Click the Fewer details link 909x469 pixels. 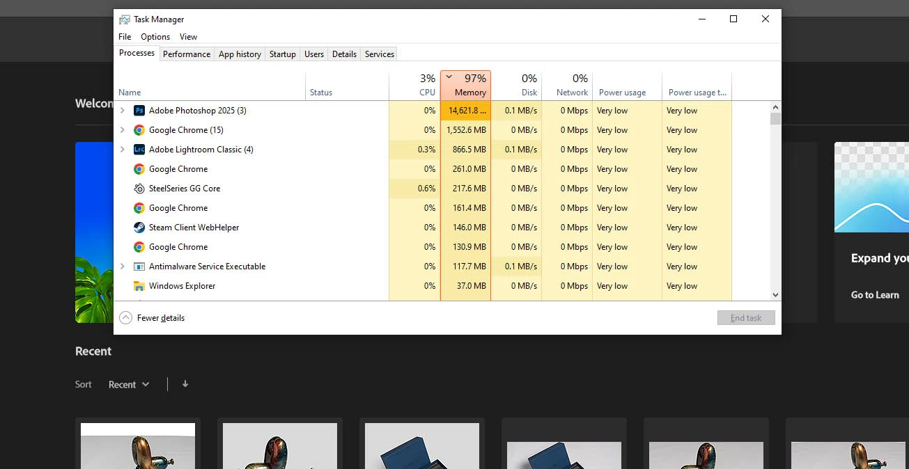(x=161, y=318)
